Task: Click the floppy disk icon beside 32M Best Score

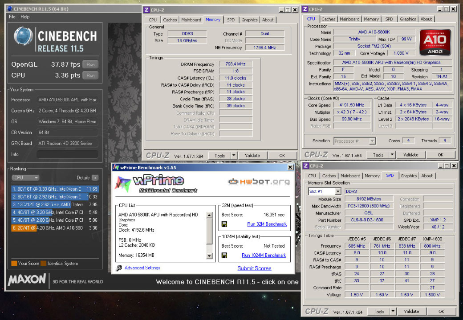Action: (x=224, y=224)
